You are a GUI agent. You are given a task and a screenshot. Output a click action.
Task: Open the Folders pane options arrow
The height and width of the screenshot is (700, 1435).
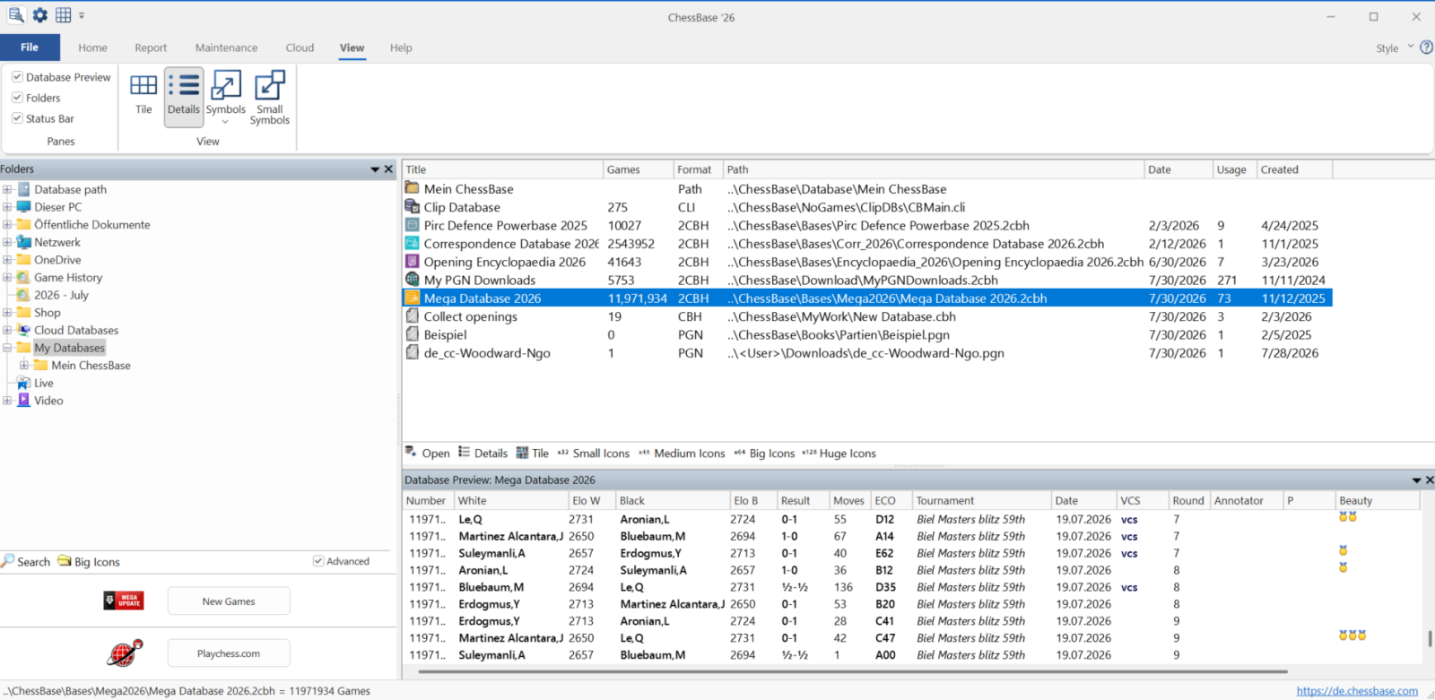point(375,169)
